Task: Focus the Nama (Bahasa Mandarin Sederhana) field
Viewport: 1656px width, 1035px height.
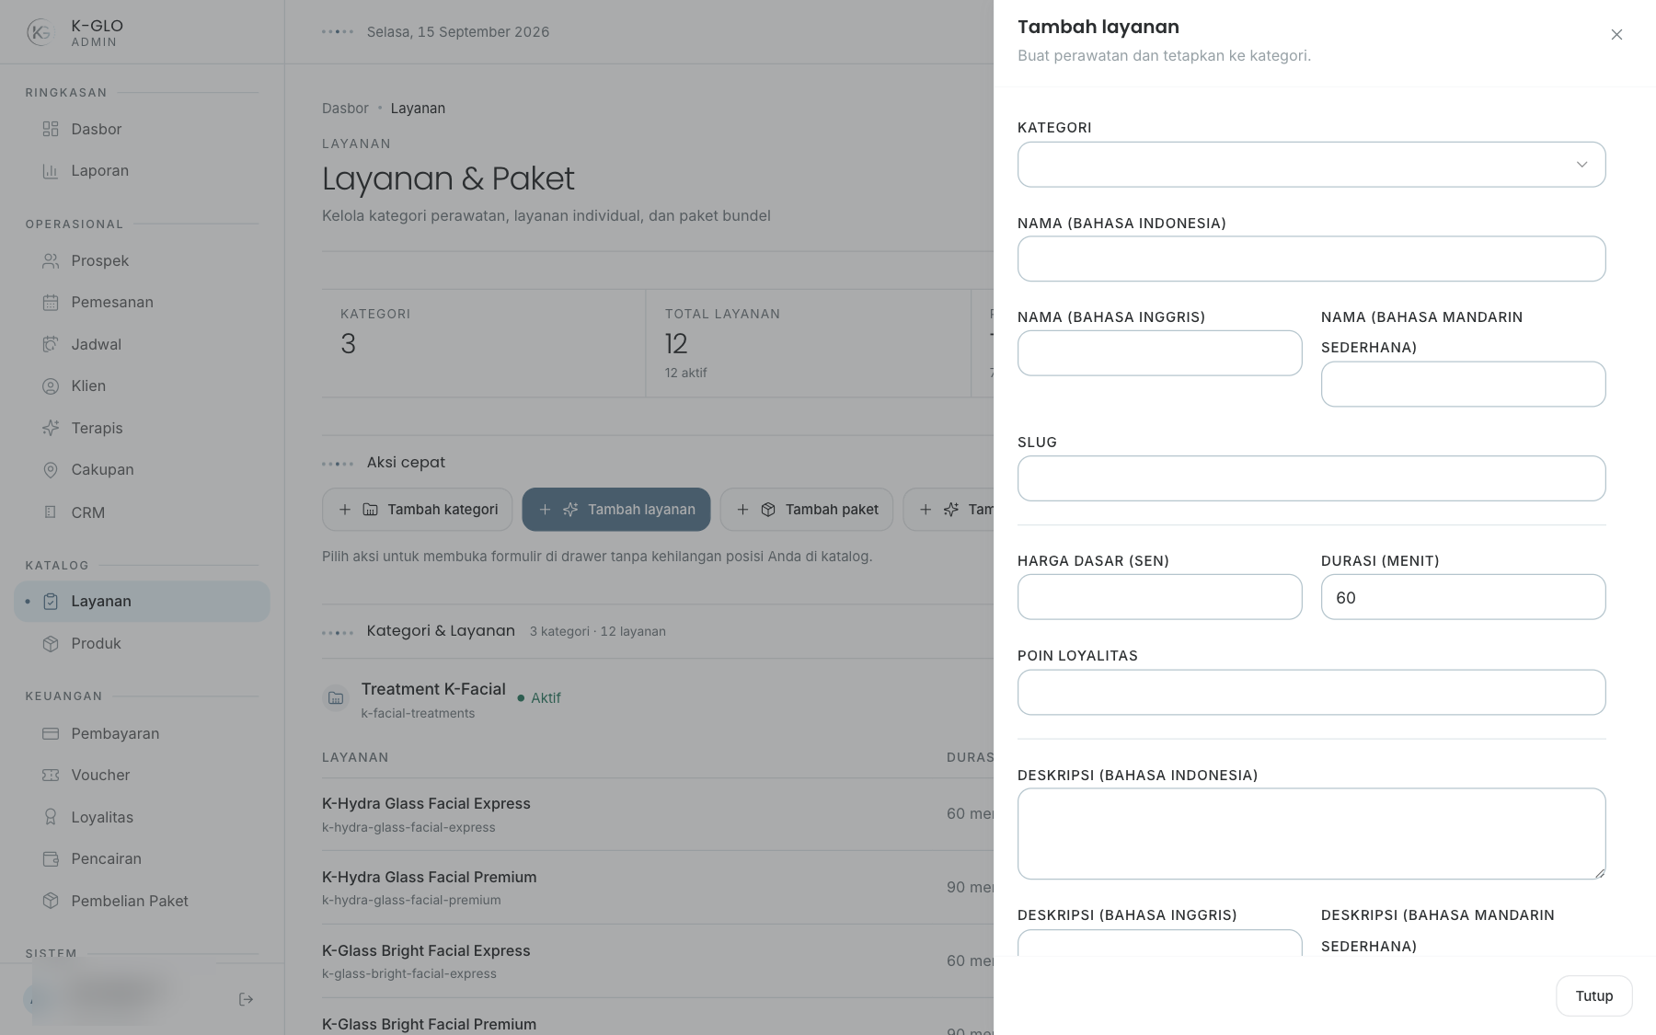Action: coord(1463,384)
